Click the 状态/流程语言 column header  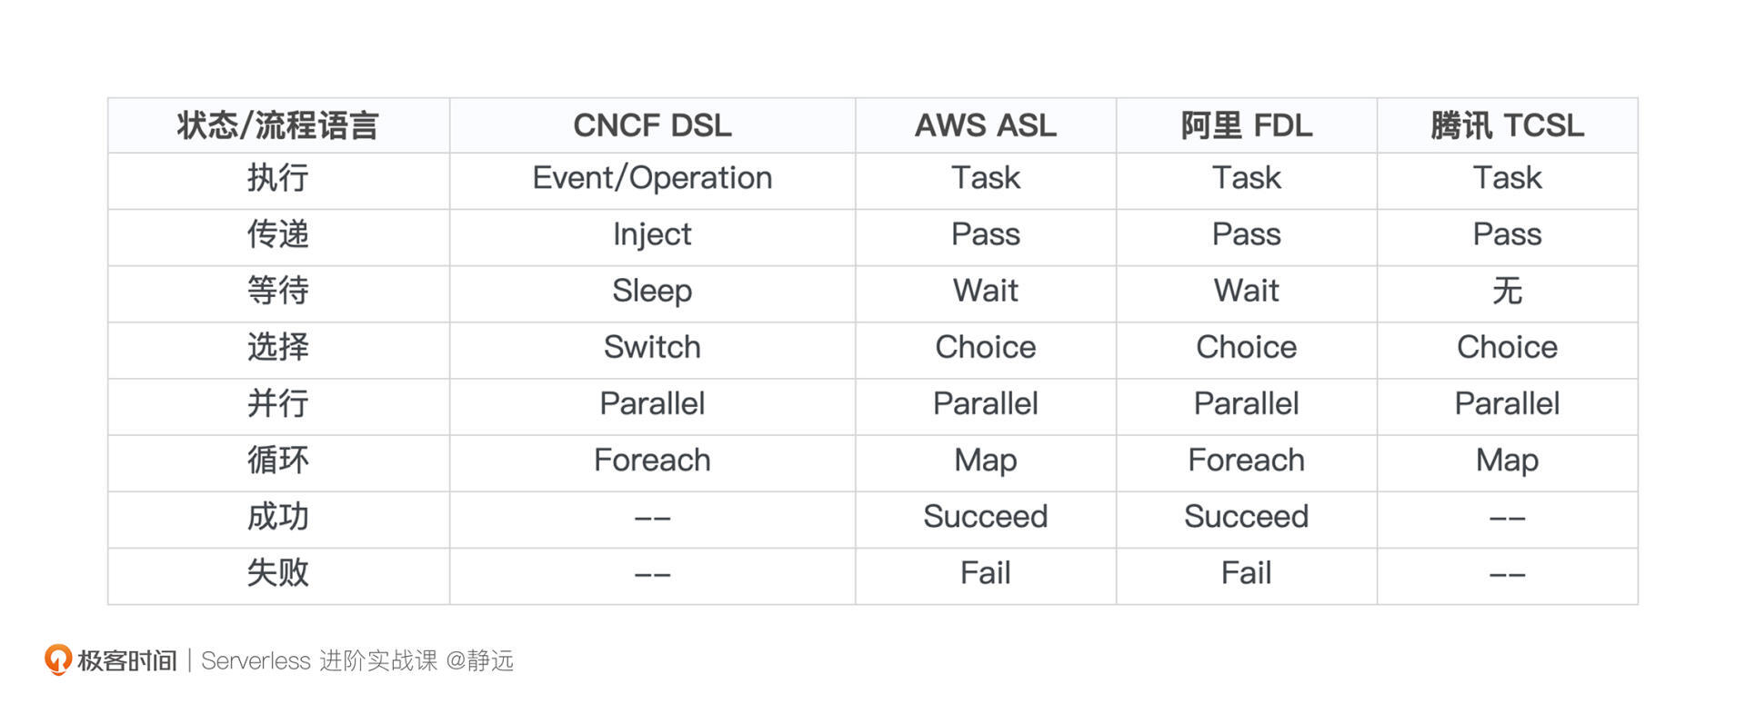tap(278, 125)
